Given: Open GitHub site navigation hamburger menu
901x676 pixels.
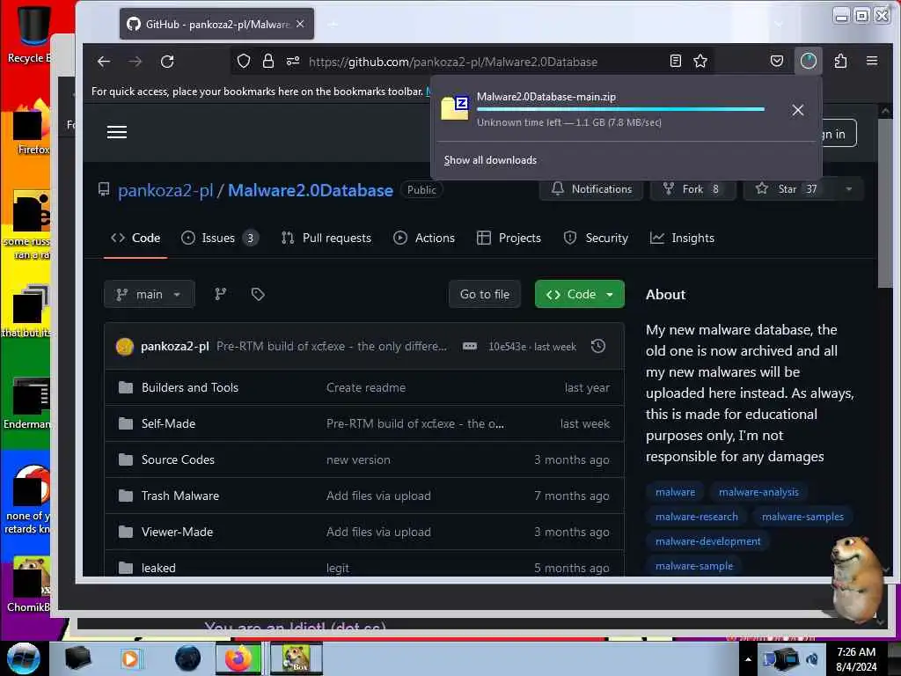Looking at the screenshot, I should [117, 132].
